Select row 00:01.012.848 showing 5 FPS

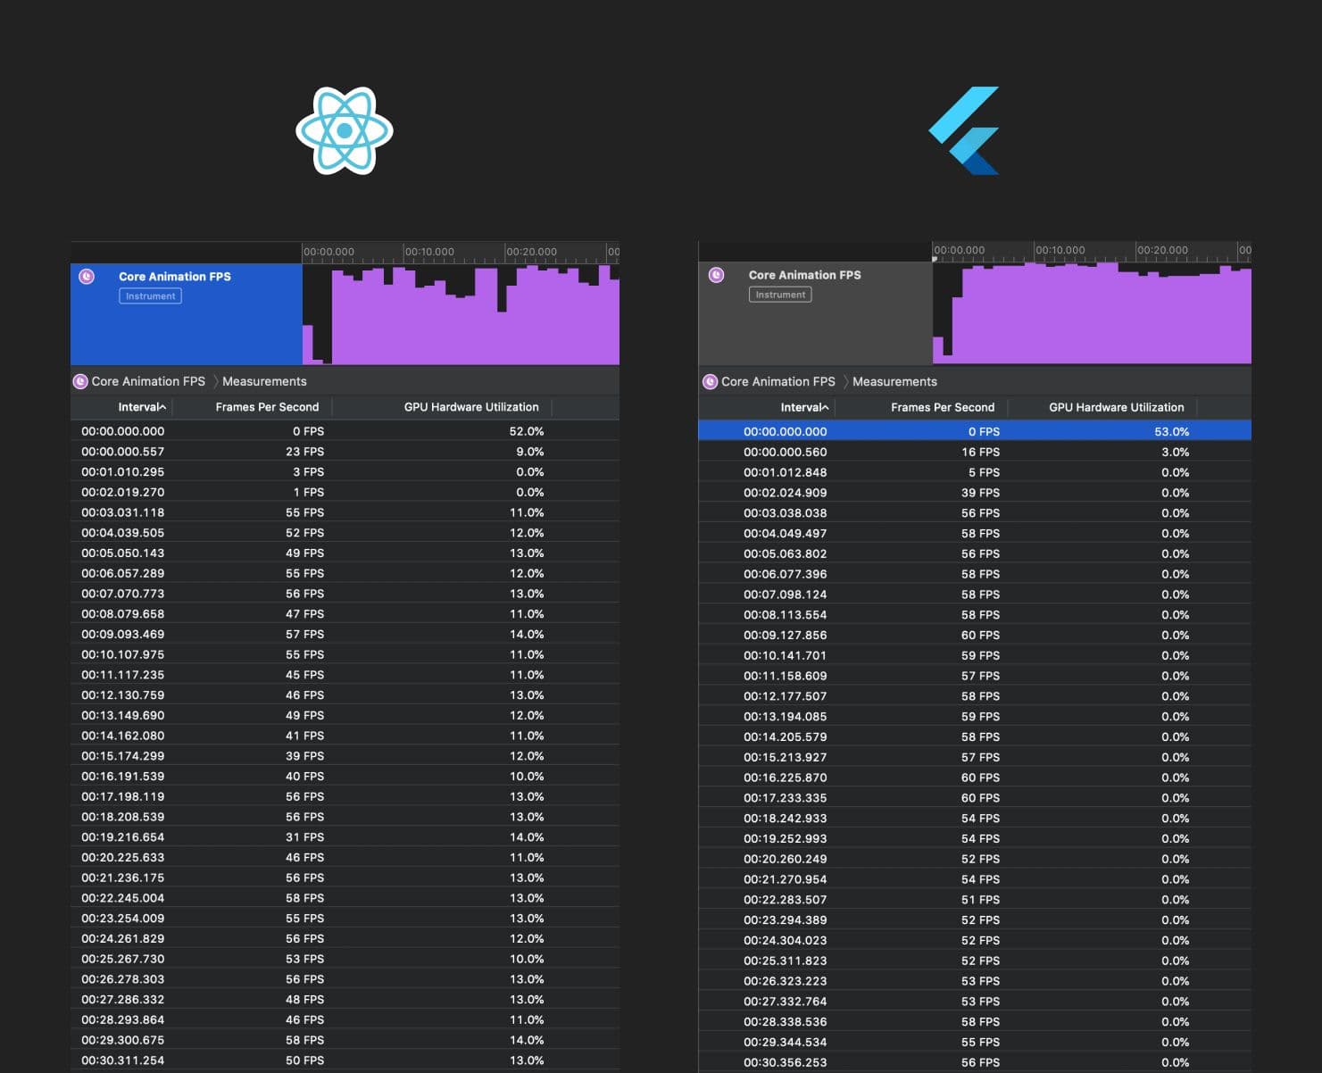click(975, 472)
